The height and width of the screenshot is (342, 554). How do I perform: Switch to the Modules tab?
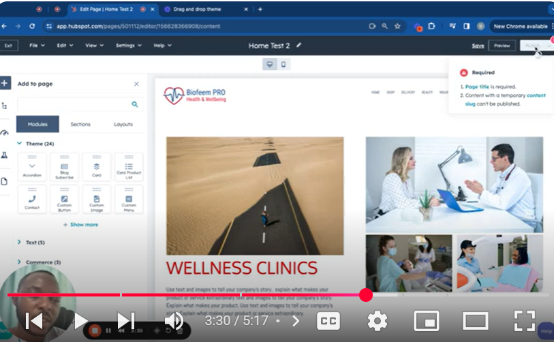37,124
